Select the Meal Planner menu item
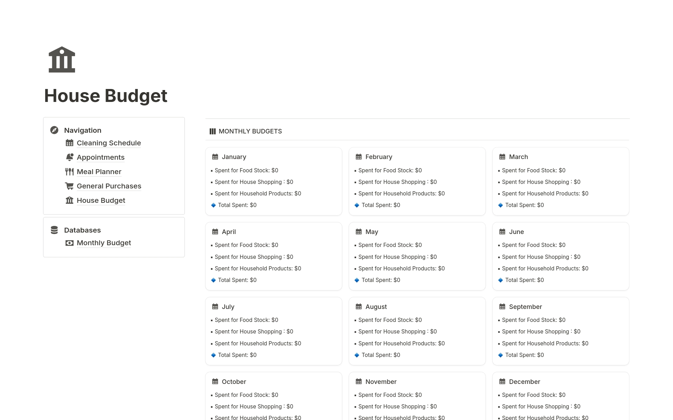Screen dimensions: 673x420 click(99, 171)
